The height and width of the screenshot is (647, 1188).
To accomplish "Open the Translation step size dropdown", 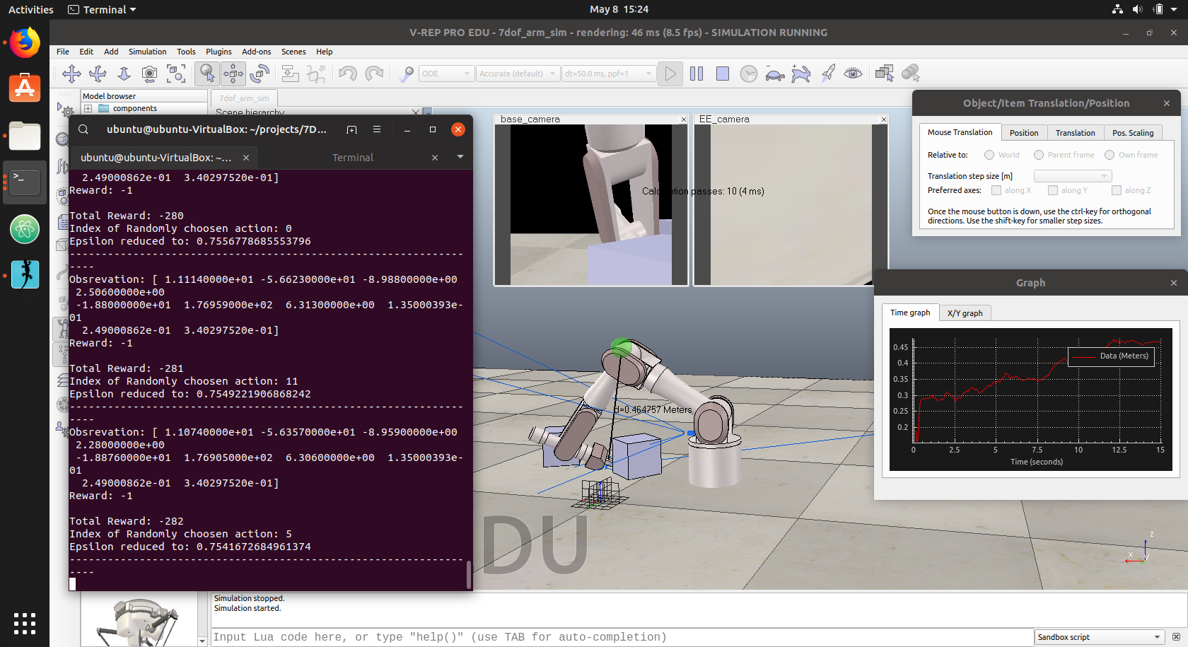I will coord(1073,176).
